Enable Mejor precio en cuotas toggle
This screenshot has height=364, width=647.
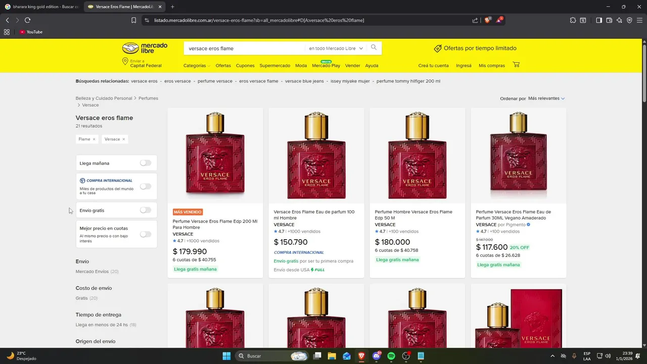146,234
